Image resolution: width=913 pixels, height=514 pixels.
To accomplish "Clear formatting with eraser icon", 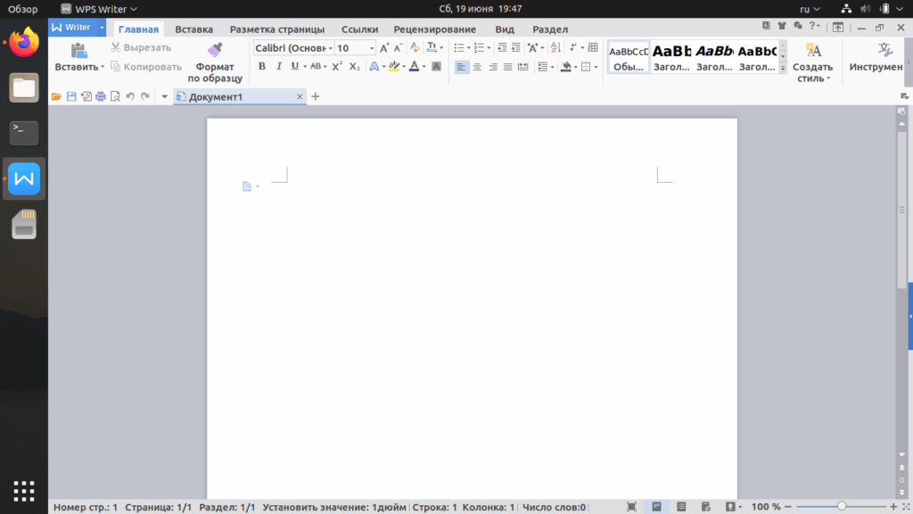I will (415, 48).
